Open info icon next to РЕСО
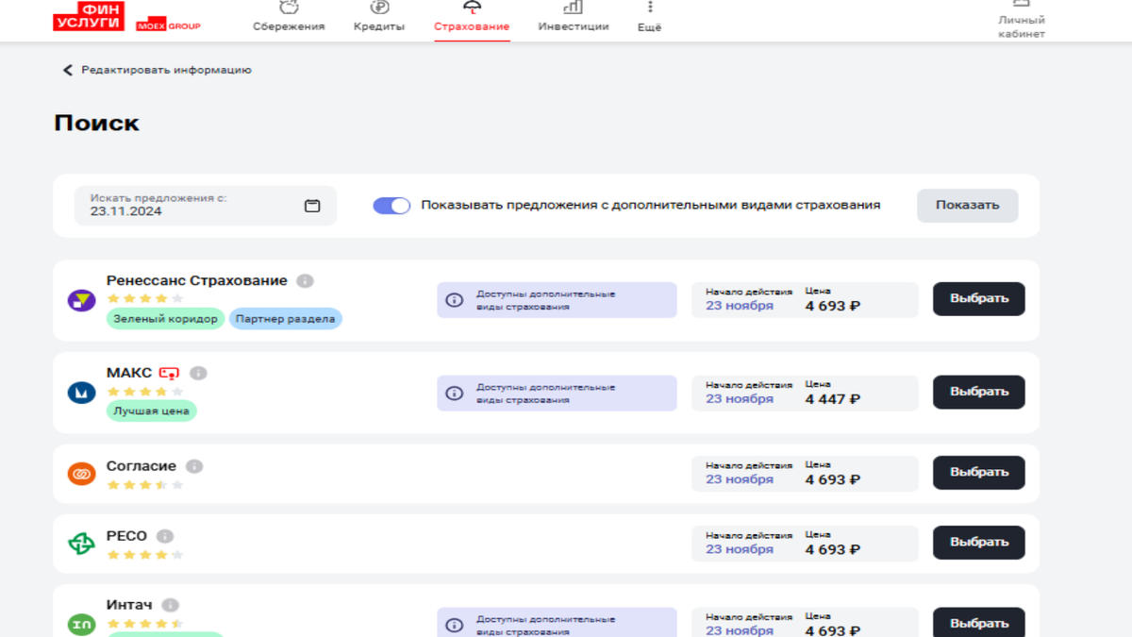Viewport: 1132px width, 637px height. pyautogui.click(x=165, y=536)
